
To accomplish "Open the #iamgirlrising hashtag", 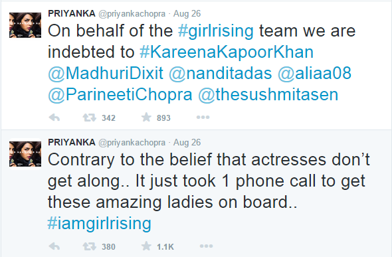I will pyautogui.click(x=99, y=223).
